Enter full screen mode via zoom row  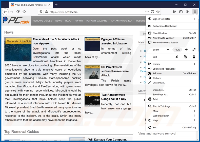click(194, 50)
